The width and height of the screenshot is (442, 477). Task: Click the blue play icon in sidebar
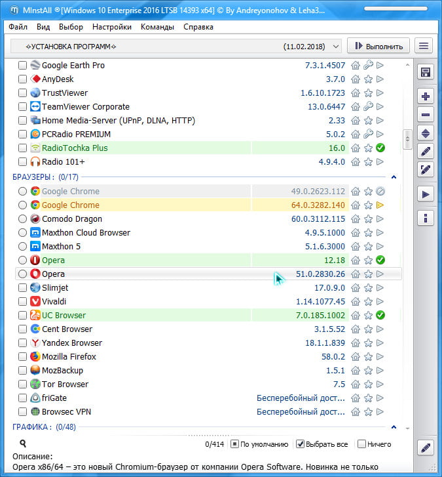tap(426, 194)
